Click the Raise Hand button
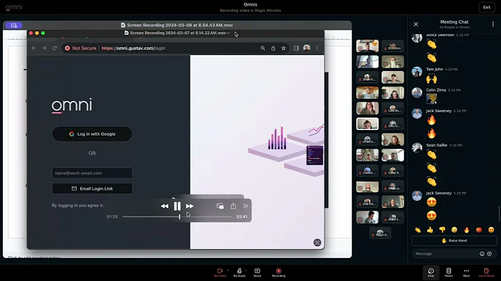Image resolution: width=501 pixels, height=281 pixels. tap(454, 241)
